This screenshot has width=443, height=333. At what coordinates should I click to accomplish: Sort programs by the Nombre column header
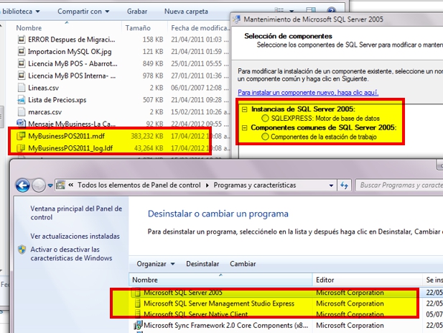(x=220, y=280)
